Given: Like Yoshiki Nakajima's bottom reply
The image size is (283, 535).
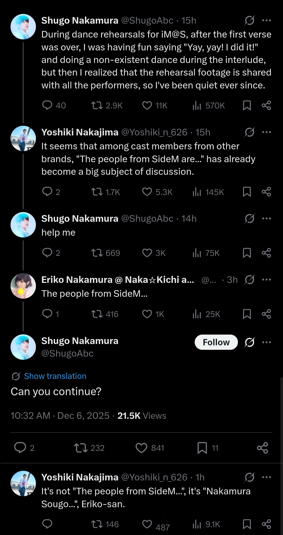Looking at the screenshot, I should pyautogui.click(x=147, y=524).
